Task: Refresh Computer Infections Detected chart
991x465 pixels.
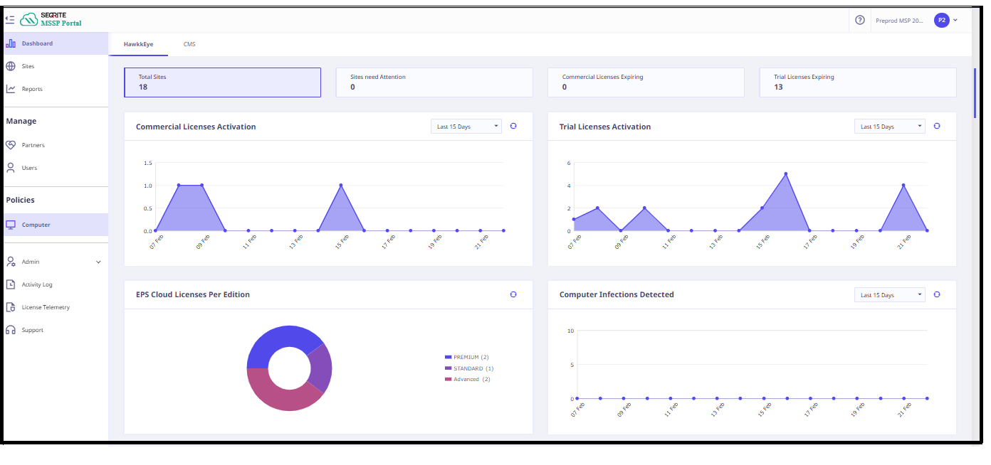Action: point(937,294)
